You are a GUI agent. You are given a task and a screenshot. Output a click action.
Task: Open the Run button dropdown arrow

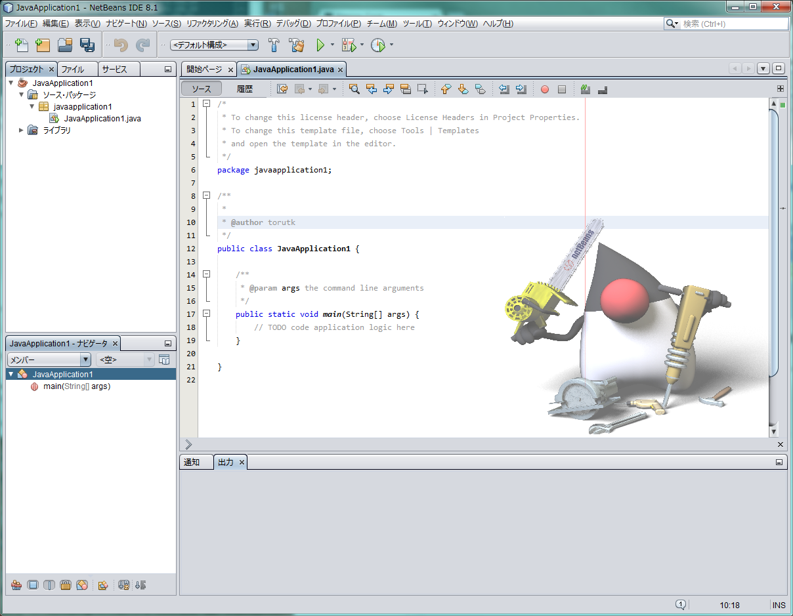tap(332, 45)
